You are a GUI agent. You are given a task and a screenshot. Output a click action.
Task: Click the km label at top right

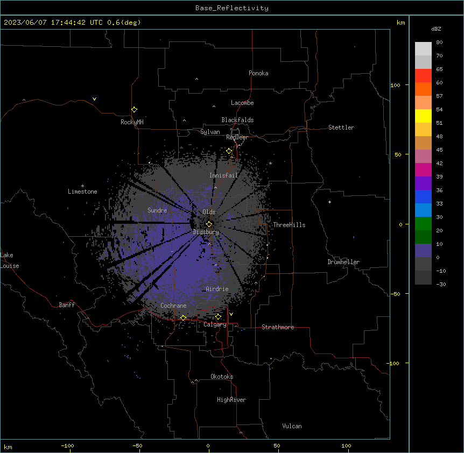[x=400, y=23]
